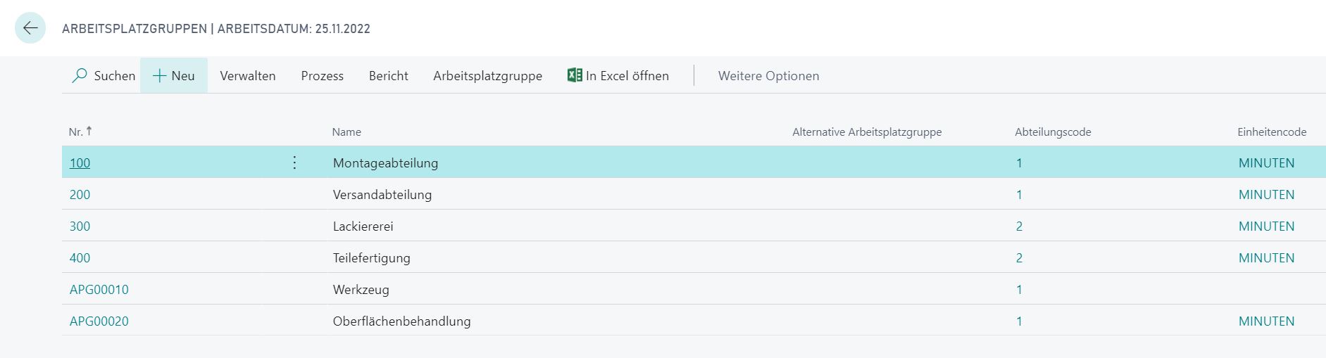The image size is (1326, 358).
Task: Expand the Arbeitsplatzgruppe menu
Action: coord(487,76)
